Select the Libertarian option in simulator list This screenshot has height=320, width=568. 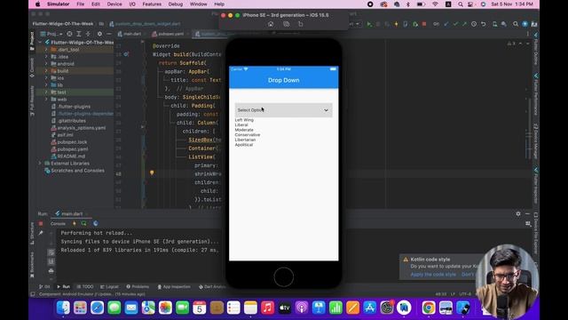coord(245,140)
